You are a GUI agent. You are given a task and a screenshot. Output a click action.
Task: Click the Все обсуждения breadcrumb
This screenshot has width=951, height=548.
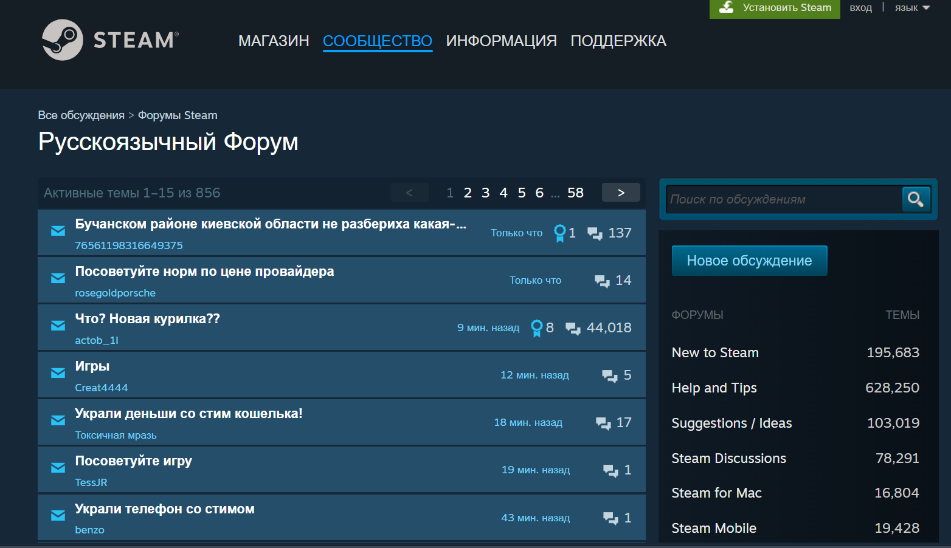(81, 115)
